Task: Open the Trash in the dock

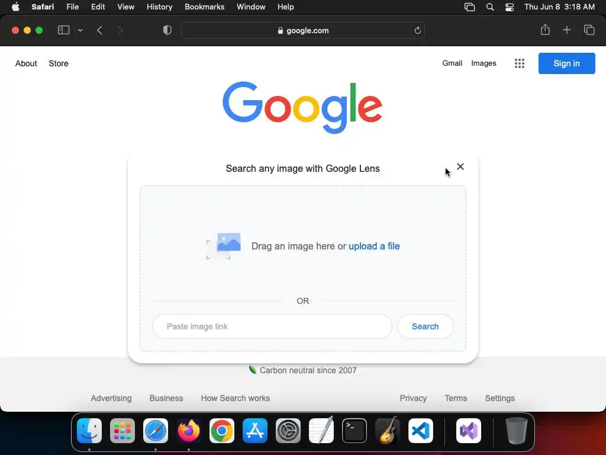Action: pyautogui.click(x=516, y=431)
